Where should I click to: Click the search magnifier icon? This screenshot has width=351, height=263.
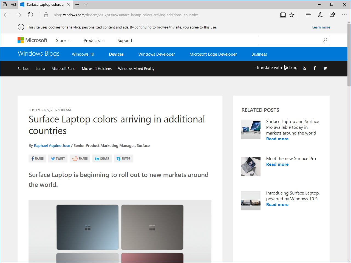(325, 40)
